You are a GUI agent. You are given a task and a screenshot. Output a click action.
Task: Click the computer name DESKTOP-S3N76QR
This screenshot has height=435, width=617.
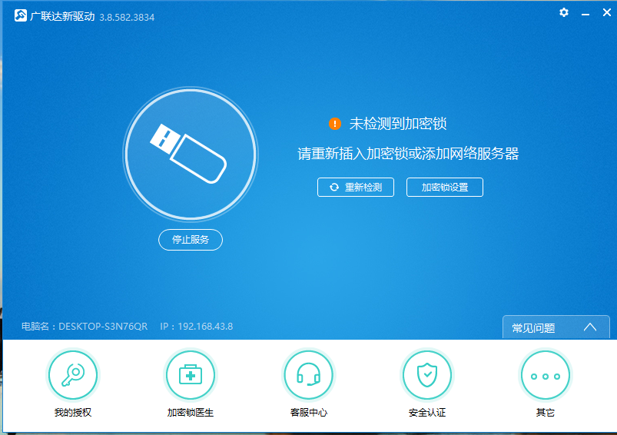coord(103,327)
